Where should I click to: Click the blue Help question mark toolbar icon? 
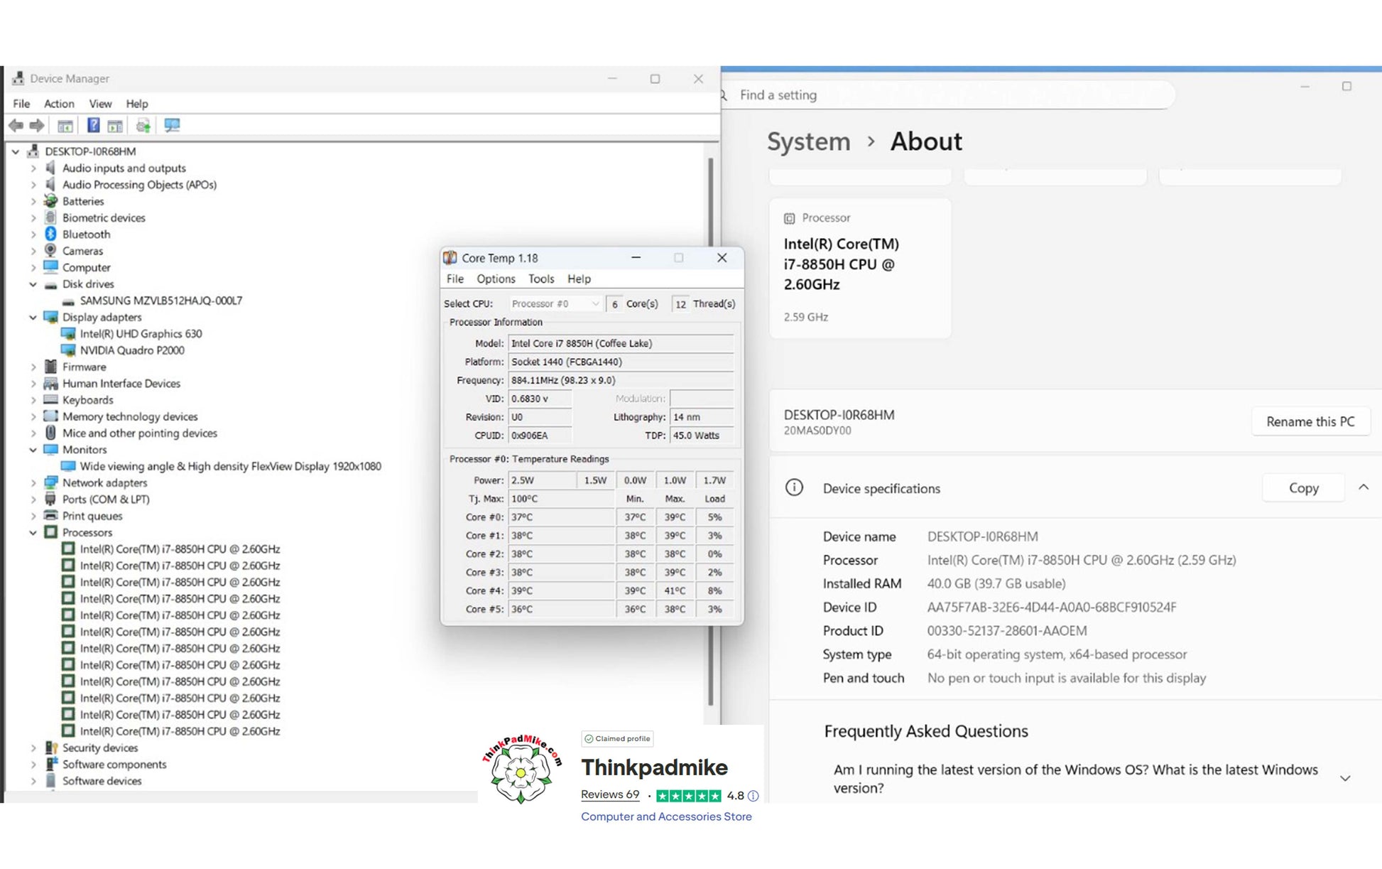93,126
